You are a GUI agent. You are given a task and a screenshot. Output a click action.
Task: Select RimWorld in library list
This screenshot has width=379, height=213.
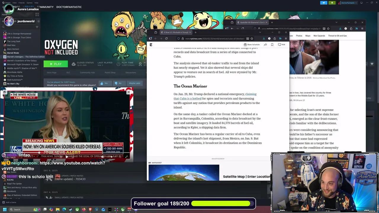(12, 191)
